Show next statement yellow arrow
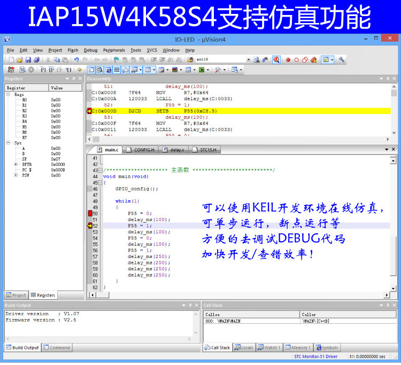This screenshot has height=365, width=401. tap(80, 70)
